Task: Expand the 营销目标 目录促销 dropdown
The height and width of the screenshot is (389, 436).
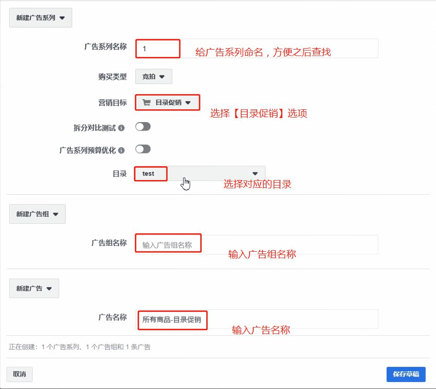Action: [168, 103]
